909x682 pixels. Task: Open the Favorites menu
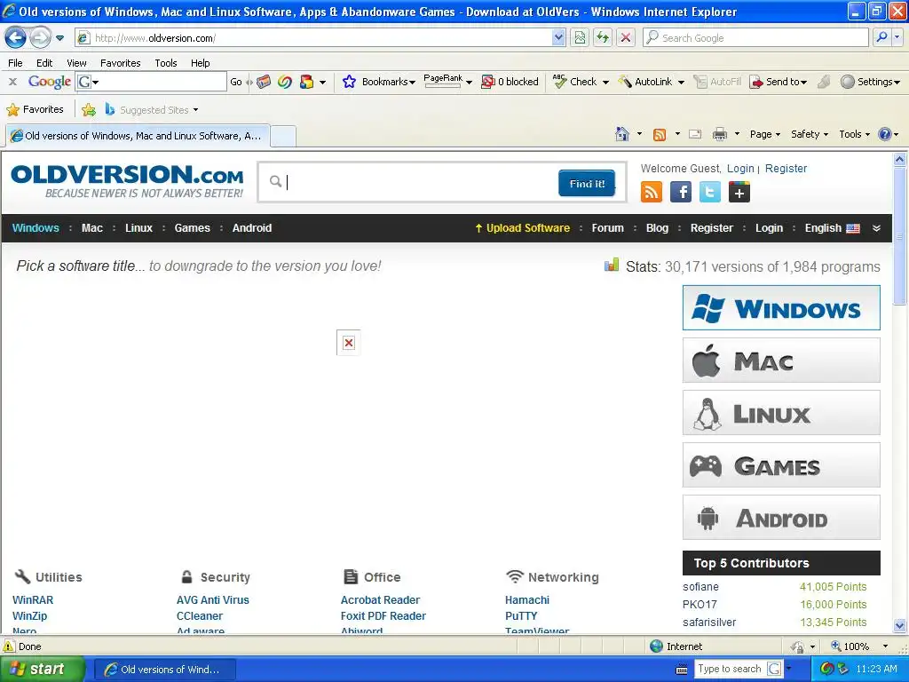coord(120,63)
